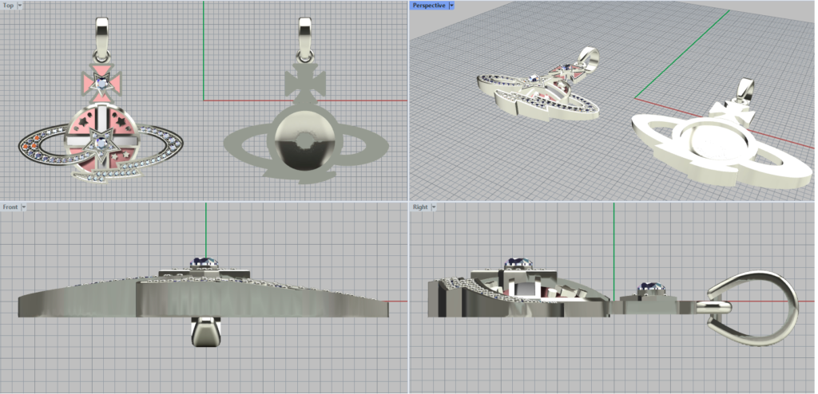Image resolution: width=818 pixels, height=394 pixels.
Task: Pick the star gem in the pink cross in Top view
Action: point(100,82)
